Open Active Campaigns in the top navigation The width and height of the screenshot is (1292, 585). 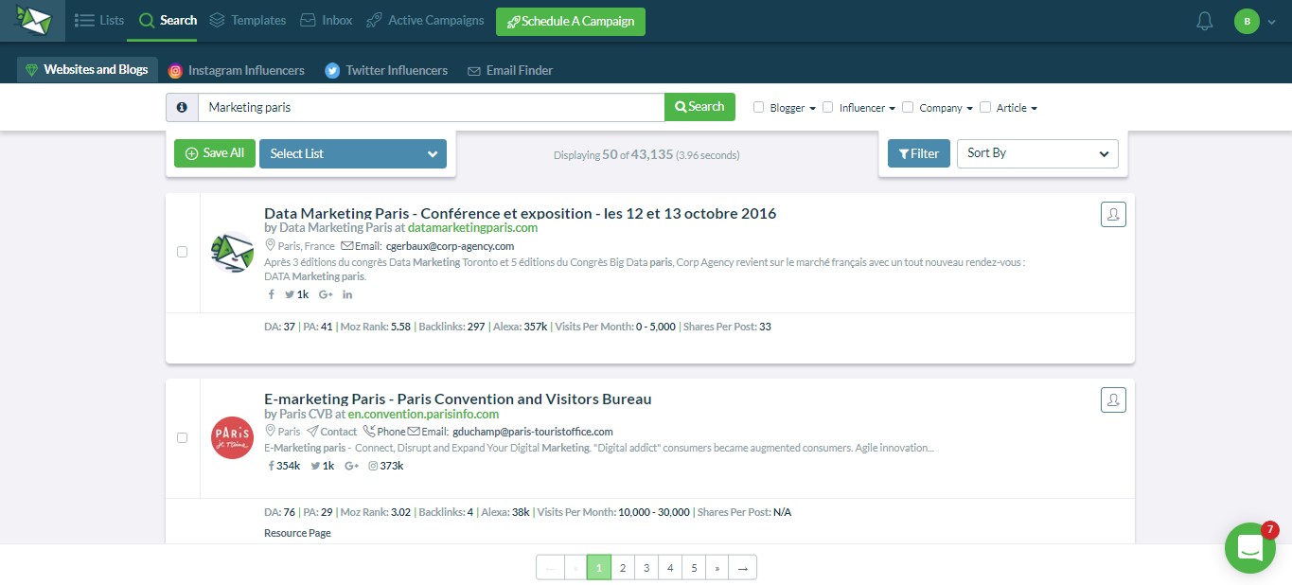click(425, 20)
